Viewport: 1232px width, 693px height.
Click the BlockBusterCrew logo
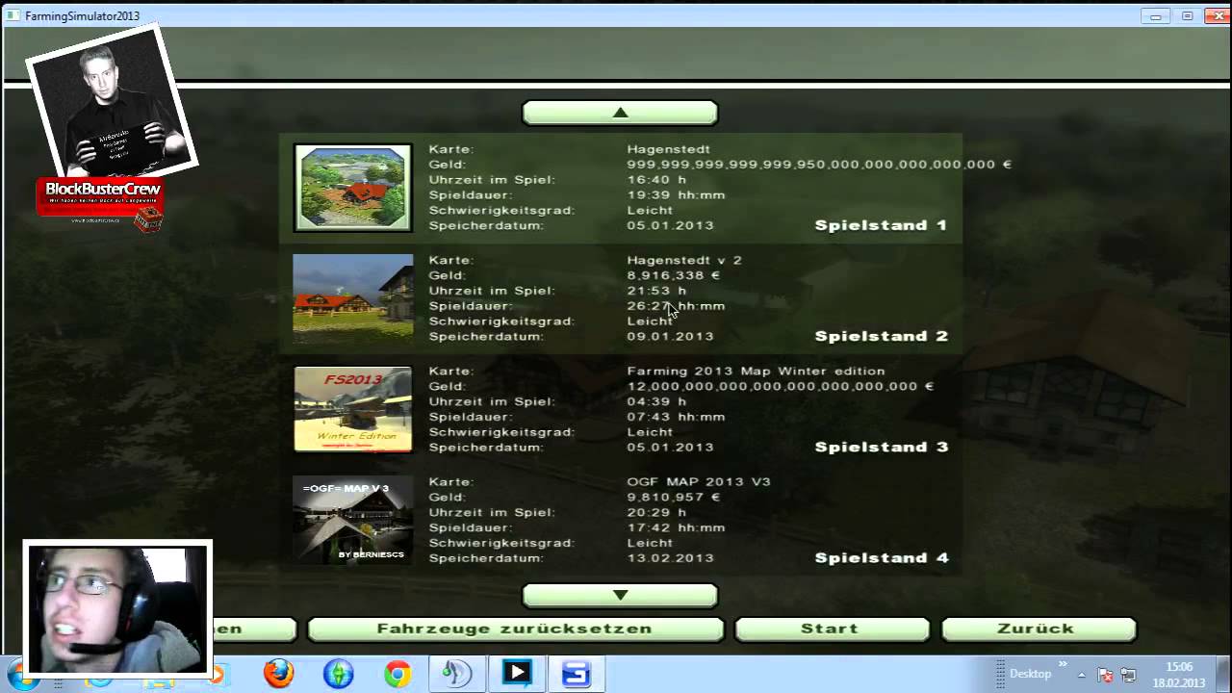[x=101, y=204]
